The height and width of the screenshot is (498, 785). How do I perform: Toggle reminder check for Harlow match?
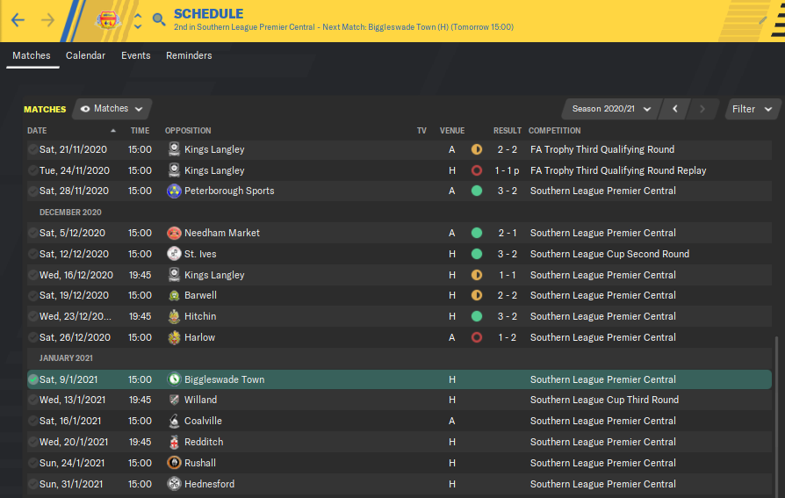(x=33, y=337)
